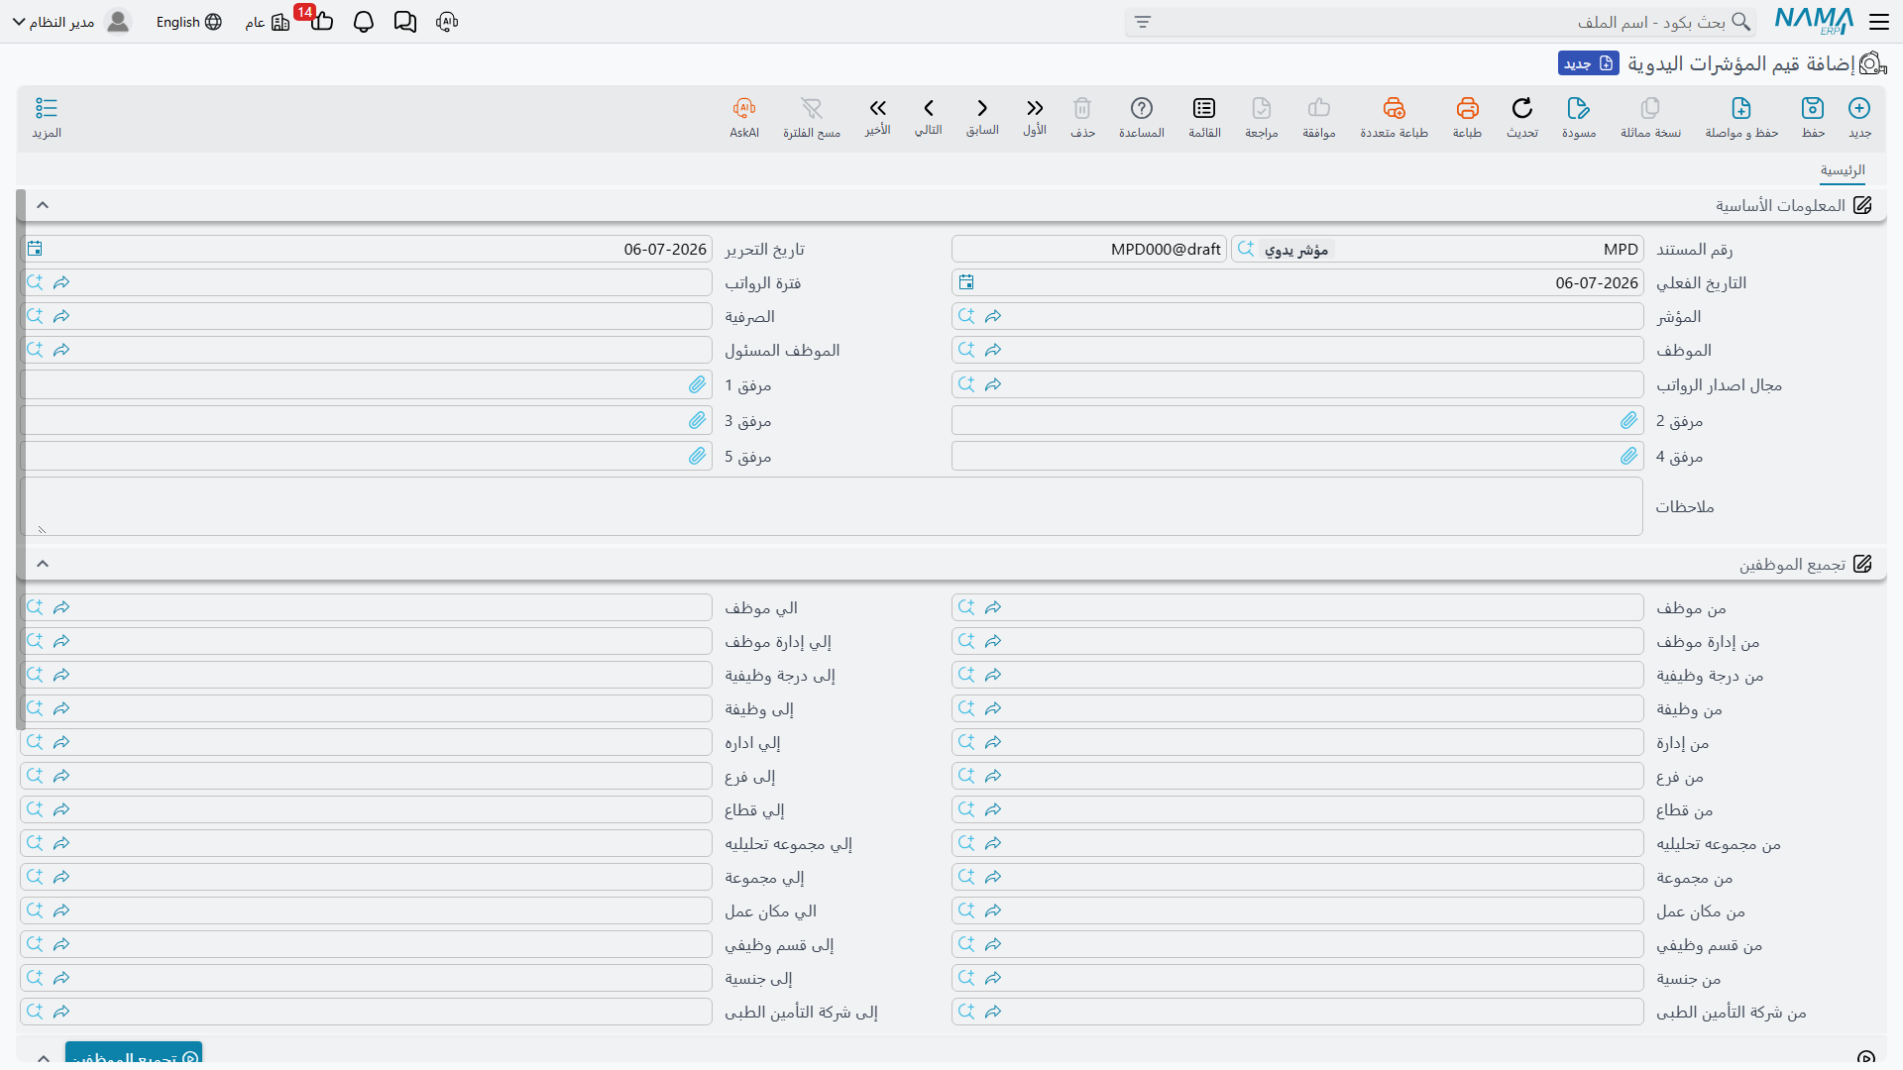Click lookup icon in إلى جنسية field
The width and height of the screenshot is (1903, 1070).
35,978
